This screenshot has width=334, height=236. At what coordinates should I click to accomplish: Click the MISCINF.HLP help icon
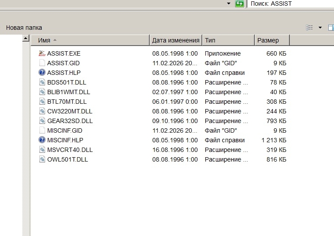pos(42,140)
